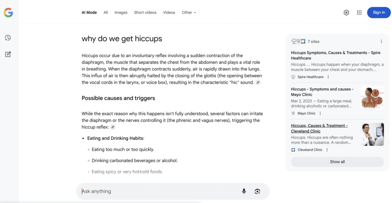Screen dimensions: 392x203
Task: Click the Spire Healthcare favicon
Action: pyautogui.click(x=293, y=77)
